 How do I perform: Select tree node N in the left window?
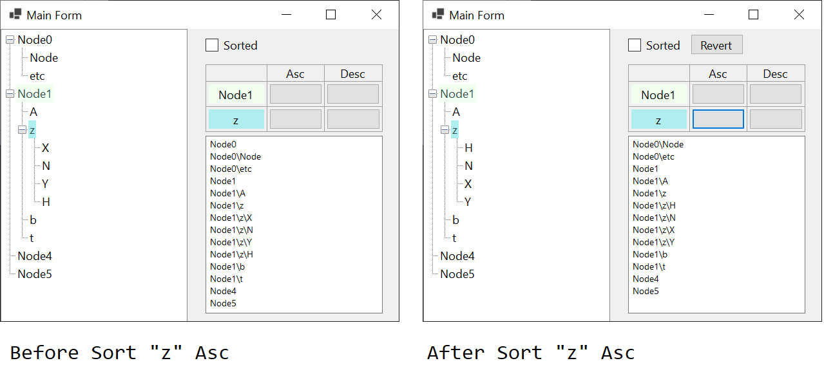[x=46, y=166]
